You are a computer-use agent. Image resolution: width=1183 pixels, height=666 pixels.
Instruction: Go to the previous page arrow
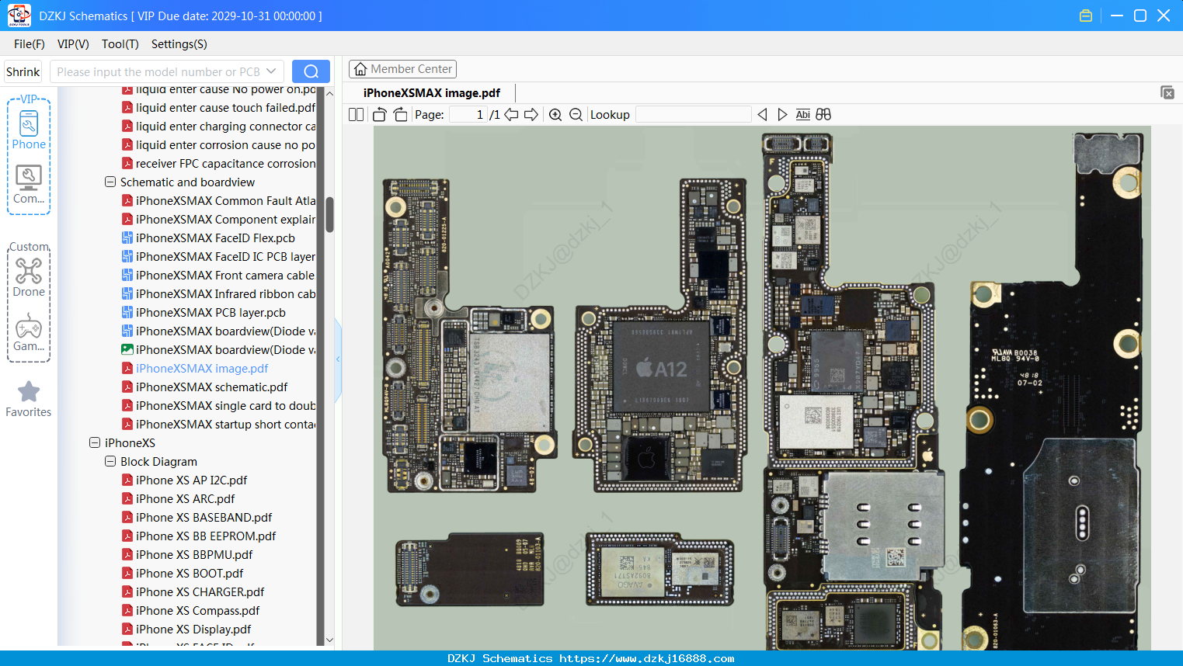[511, 115]
